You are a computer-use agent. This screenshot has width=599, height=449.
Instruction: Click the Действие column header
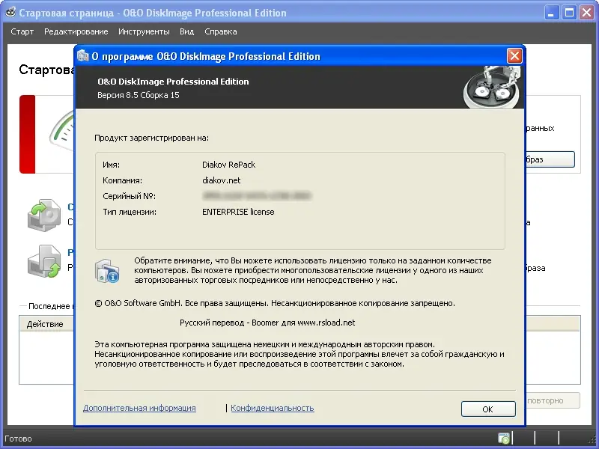click(x=46, y=324)
